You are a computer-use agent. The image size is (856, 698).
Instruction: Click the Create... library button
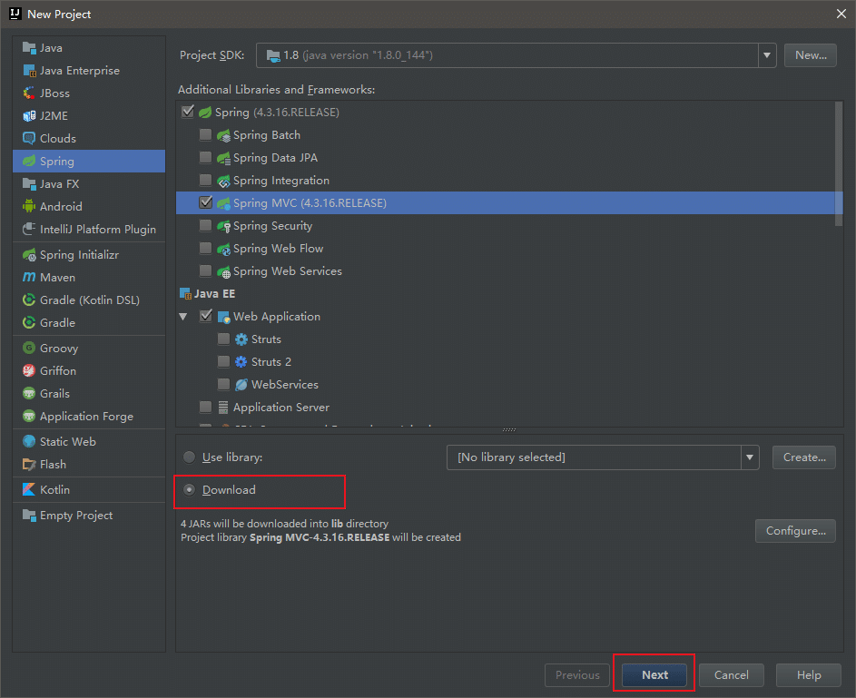[804, 457]
